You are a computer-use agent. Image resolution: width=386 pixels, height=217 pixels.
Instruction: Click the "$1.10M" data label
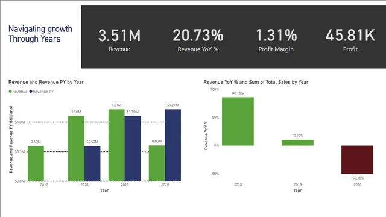[x=133, y=112]
